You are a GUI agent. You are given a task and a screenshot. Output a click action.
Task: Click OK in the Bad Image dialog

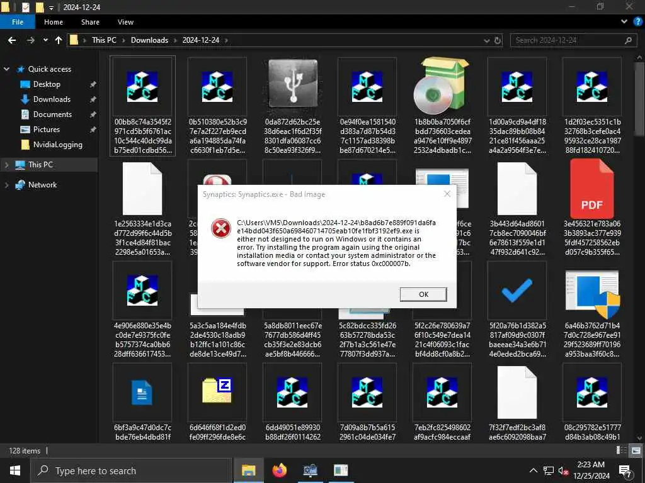423,294
